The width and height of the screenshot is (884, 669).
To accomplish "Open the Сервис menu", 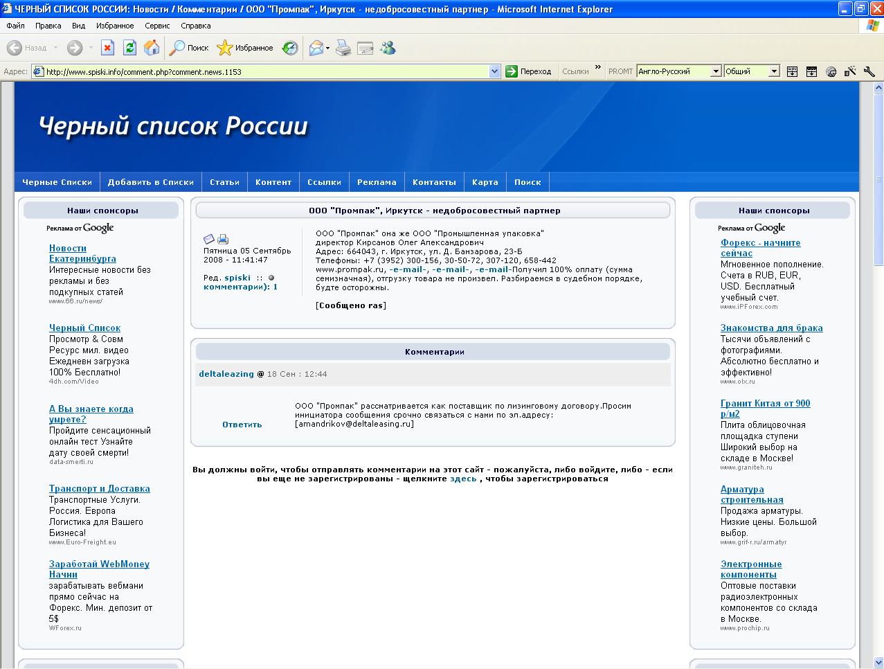I will coord(157,26).
